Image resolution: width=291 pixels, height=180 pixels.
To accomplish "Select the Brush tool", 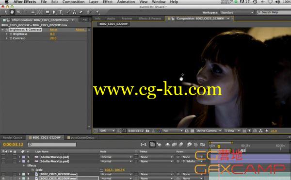I will click(x=68, y=12).
